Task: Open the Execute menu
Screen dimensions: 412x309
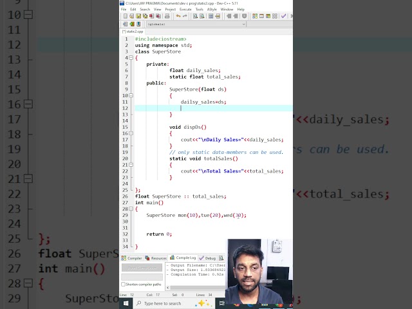Action: pyautogui.click(x=185, y=10)
